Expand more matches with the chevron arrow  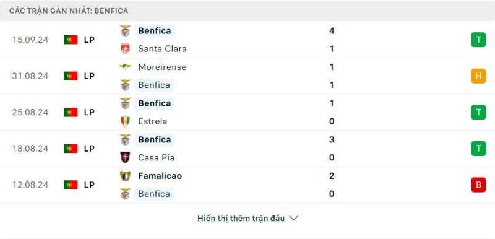click(x=293, y=218)
